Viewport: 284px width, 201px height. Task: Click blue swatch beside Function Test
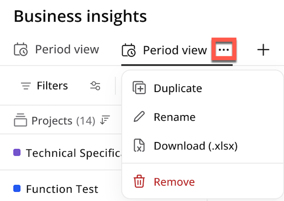[x=17, y=188]
